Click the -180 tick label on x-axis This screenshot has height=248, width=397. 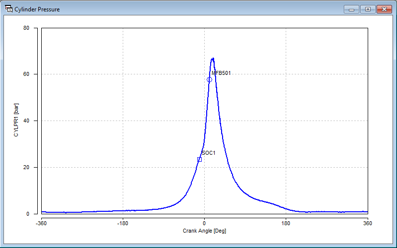click(123, 223)
